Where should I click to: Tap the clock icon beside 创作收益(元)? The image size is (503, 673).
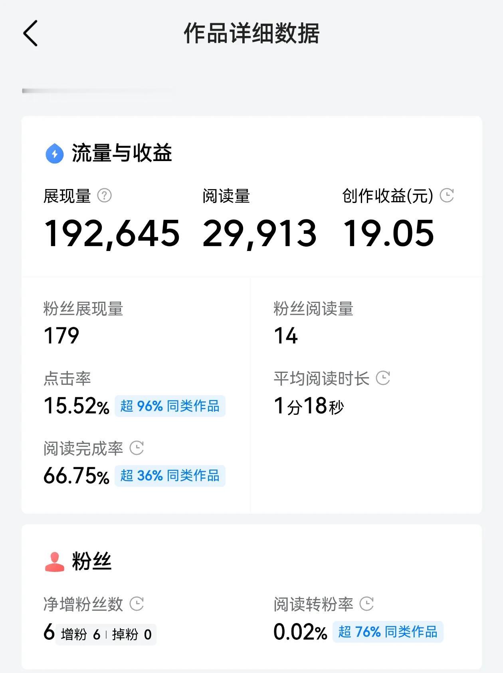coord(447,195)
